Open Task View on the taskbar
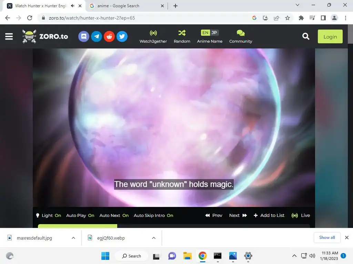Screen dimensions: 353x264 tap(156, 256)
